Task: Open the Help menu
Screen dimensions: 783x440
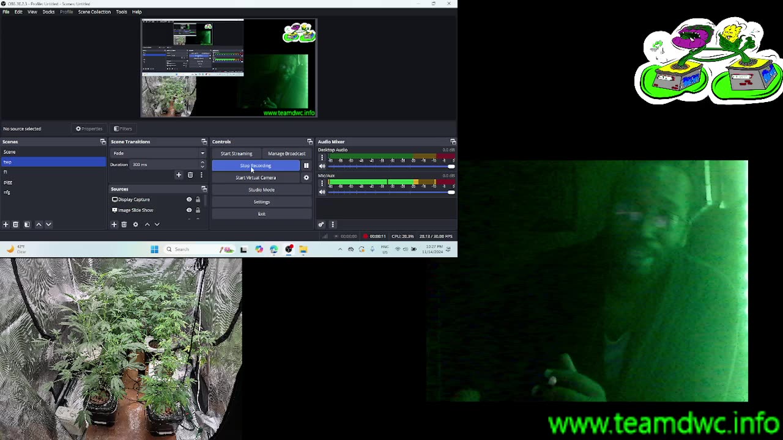Action: (137, 12)
